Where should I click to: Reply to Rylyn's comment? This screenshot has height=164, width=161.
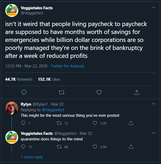(x=23, y=123)
